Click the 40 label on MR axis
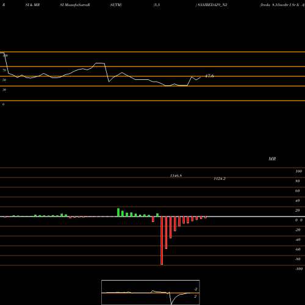Screen dimensions: 305x305 (297, 201)
